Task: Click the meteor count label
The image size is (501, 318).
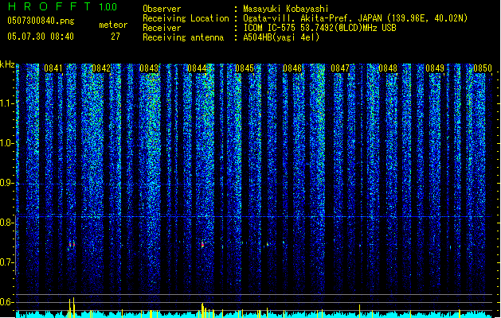Action: point(113,25)
